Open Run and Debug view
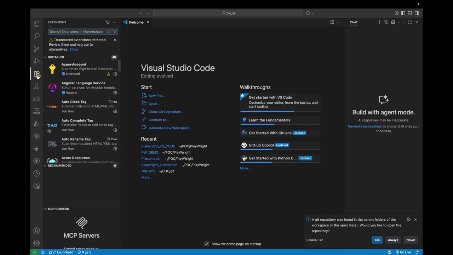The image size is (453, 255). (x=36, y=61)
